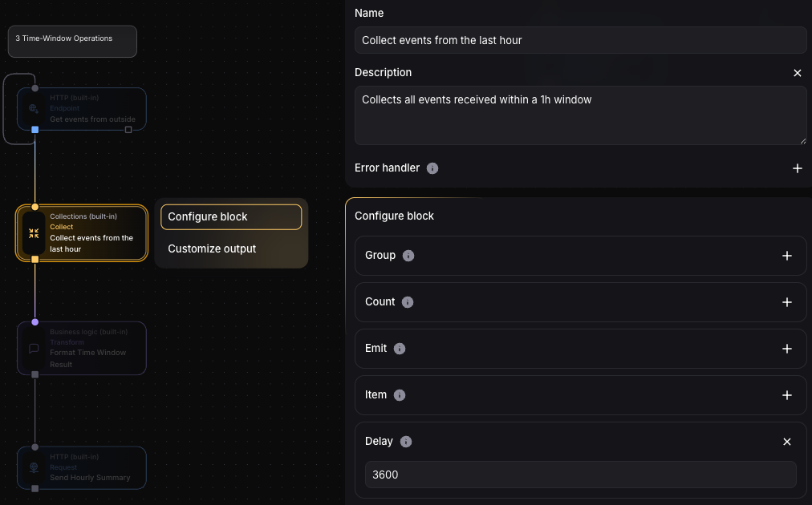Expand the Emit setting with plus
The height and width of the screenshot is (505, 812).
point(786,349)
